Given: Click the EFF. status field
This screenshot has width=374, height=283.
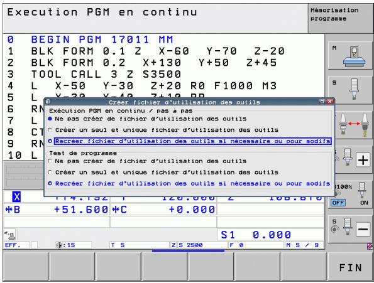Looking at the screenshot, I should click(x=17, y=245).
